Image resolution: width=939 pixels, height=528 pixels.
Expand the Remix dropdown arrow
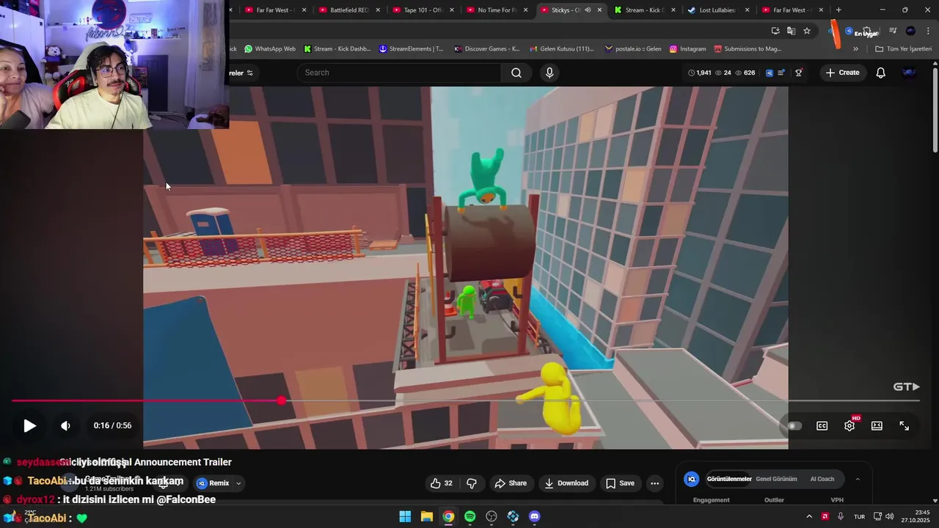tap(238, 483)
